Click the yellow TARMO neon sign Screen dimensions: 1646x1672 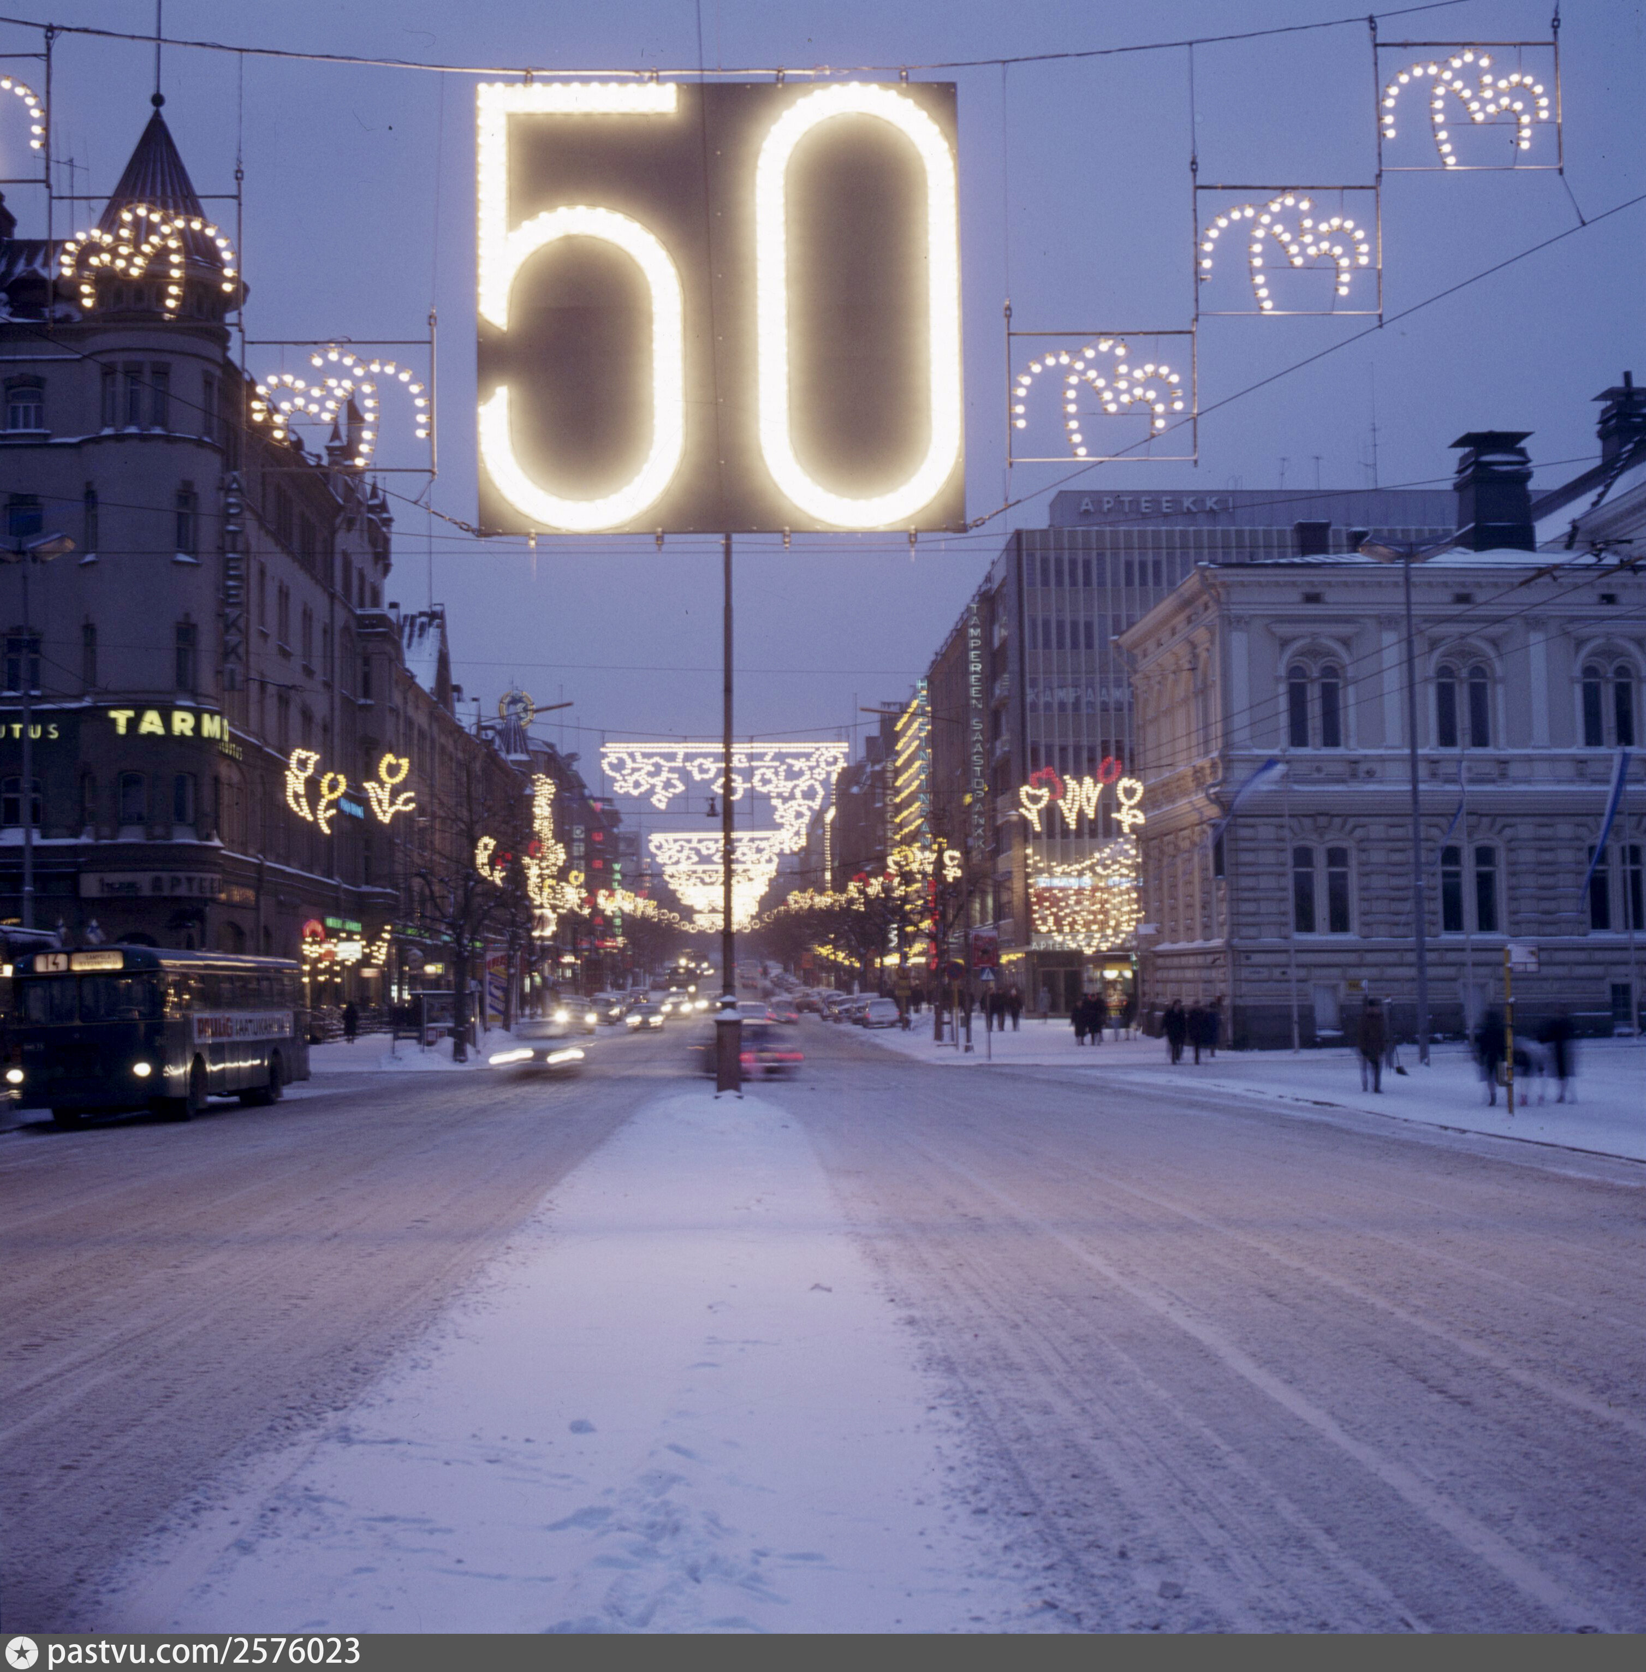point(168,723)
